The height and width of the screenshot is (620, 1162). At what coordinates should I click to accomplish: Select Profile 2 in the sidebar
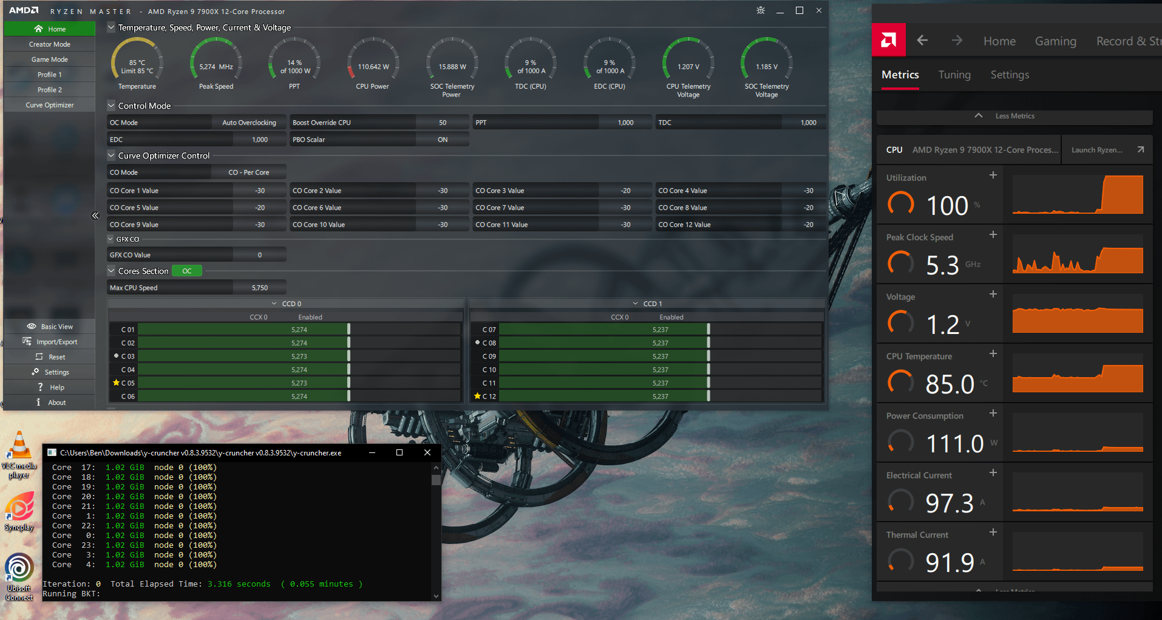pyautogui.click(x=50, y=89)
